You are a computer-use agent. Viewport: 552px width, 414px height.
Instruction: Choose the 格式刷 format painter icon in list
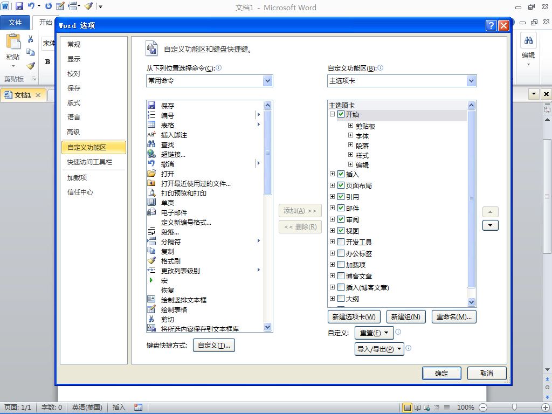click(151, 260)
